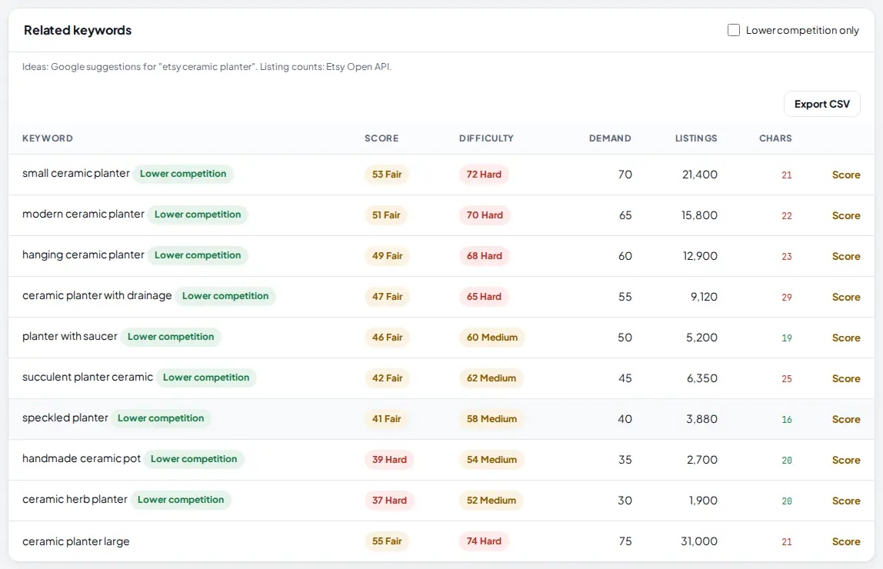Click the SCORE column header

point(382,138)
